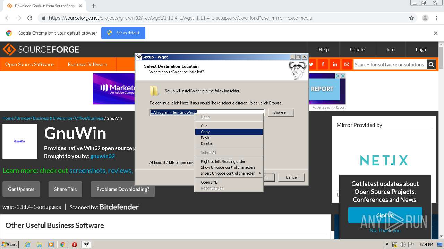Image resolution: width=444 pixels, height=249 pixels.
Task: Click Get Updates button
Action: click(x=21, y=189)
